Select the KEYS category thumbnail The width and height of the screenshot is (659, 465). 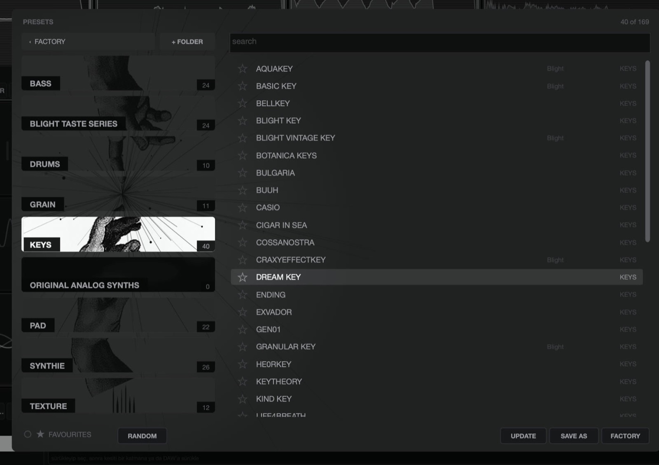118,234
